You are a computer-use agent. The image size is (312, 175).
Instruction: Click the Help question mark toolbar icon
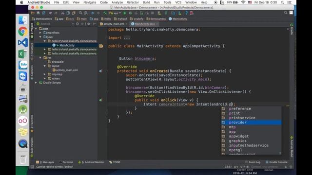tap(186, 13)
